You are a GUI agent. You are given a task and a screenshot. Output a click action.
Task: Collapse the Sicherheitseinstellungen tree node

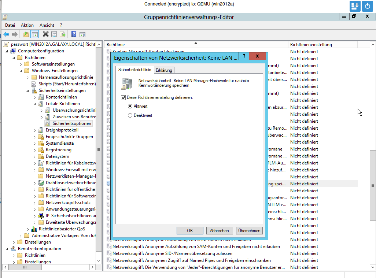pos(28,91)
